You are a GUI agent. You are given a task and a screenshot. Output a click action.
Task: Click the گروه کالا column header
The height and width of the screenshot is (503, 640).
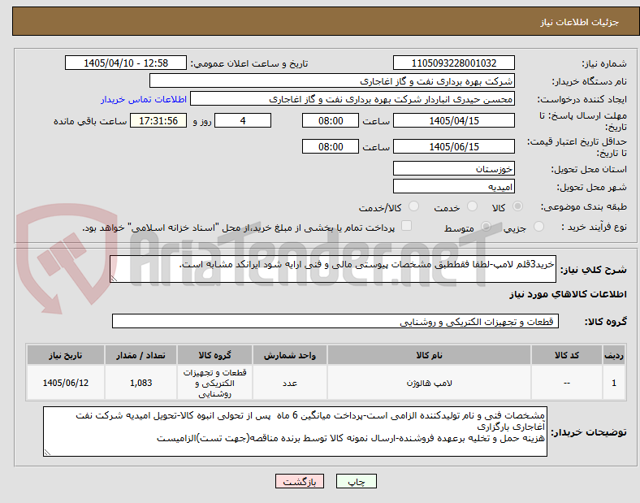pos(214,355)
